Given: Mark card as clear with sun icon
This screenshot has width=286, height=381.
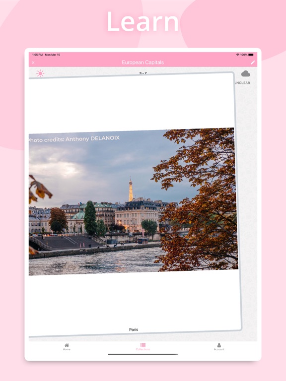Looking at the screenshot, I should [x=40, y=73].
